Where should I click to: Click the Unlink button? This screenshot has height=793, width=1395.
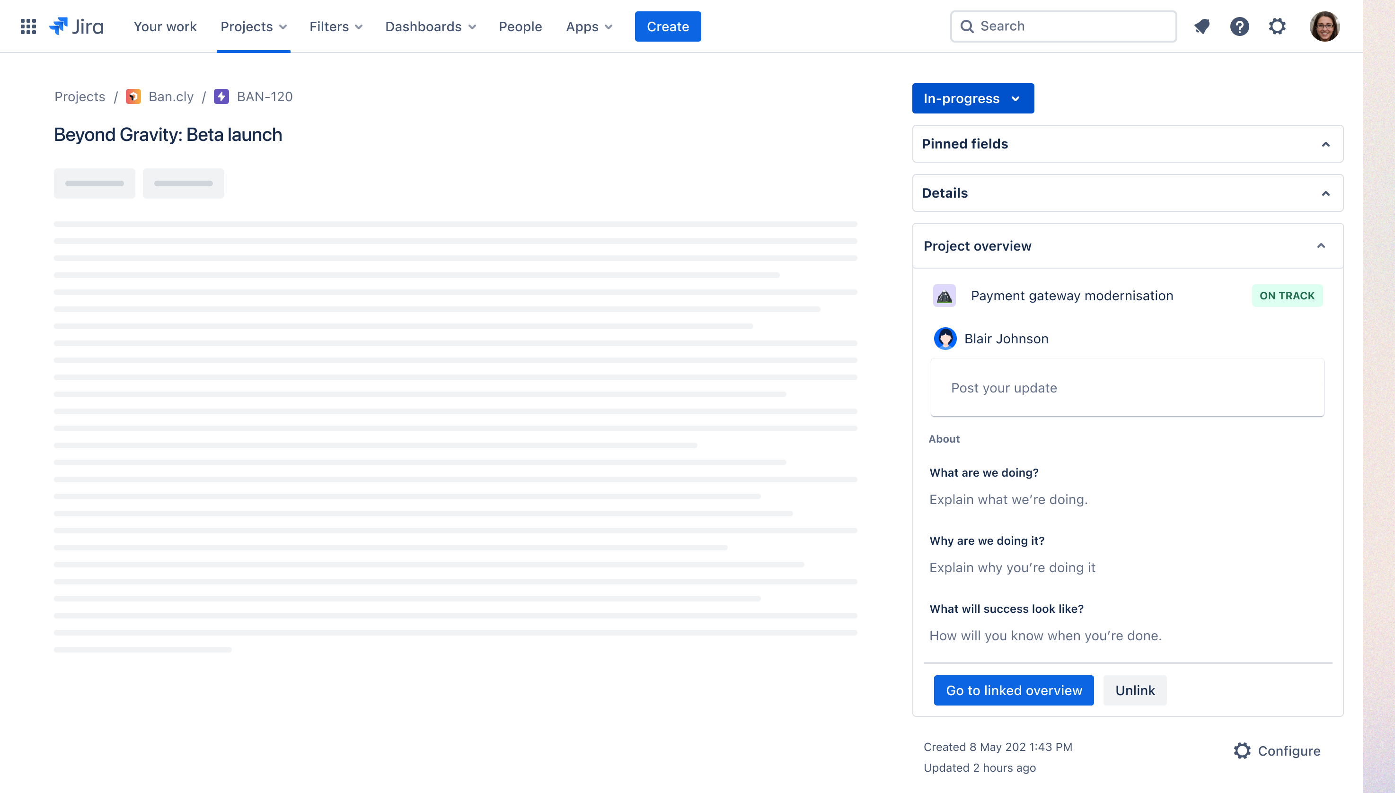pos(1135,690)
